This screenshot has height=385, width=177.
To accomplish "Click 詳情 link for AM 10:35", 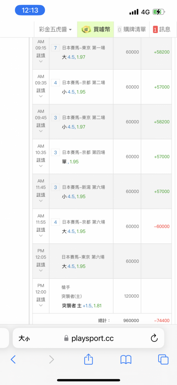I will (x=41, y=160).
